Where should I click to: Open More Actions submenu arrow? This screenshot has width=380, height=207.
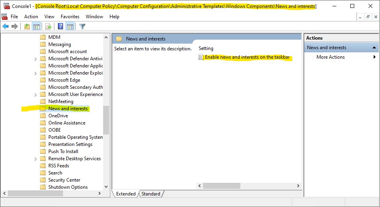[374, 57]
